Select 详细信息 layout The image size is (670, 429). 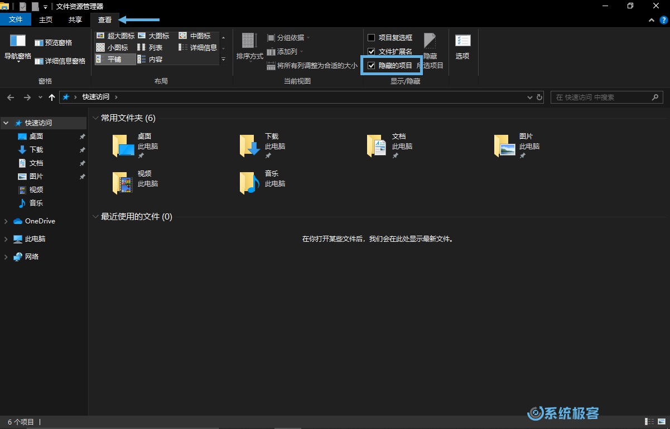tap(198, 47)
